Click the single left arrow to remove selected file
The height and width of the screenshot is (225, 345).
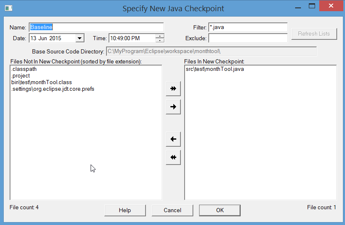(x=173, y=139)
